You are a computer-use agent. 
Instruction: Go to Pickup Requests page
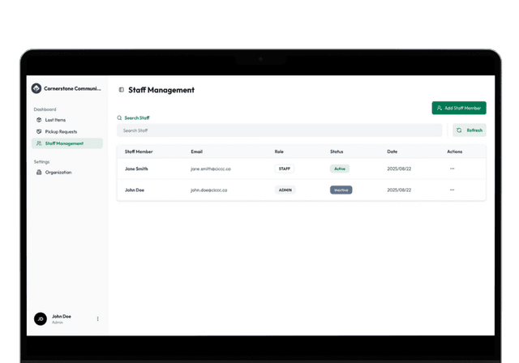(x=61, y=131)
